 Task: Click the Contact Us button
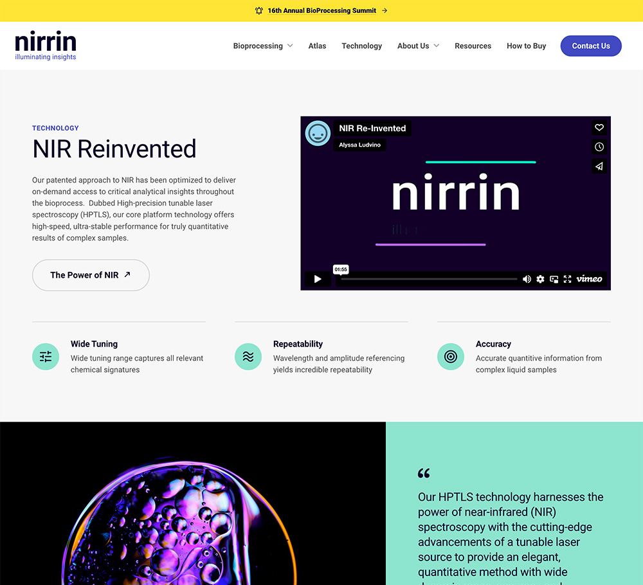(590, 46)
